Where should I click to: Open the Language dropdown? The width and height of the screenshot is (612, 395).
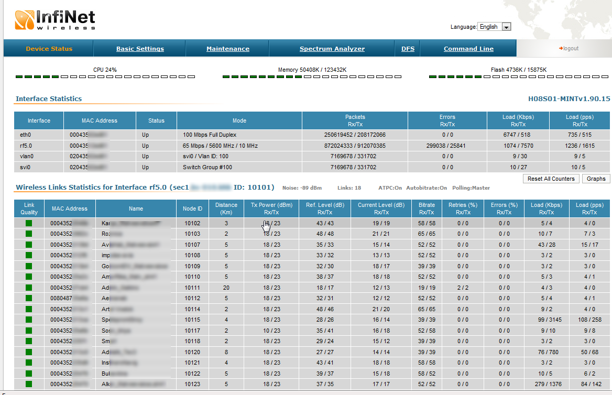pyautogui.click(x=494, y=27)
